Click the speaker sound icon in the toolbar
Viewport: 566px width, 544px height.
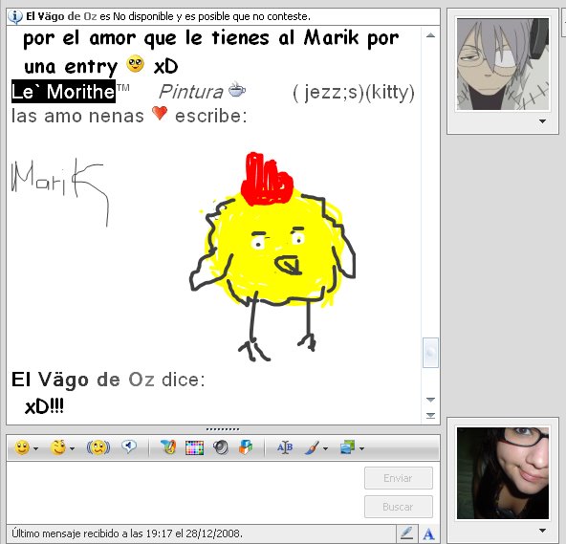coord(221,447)
